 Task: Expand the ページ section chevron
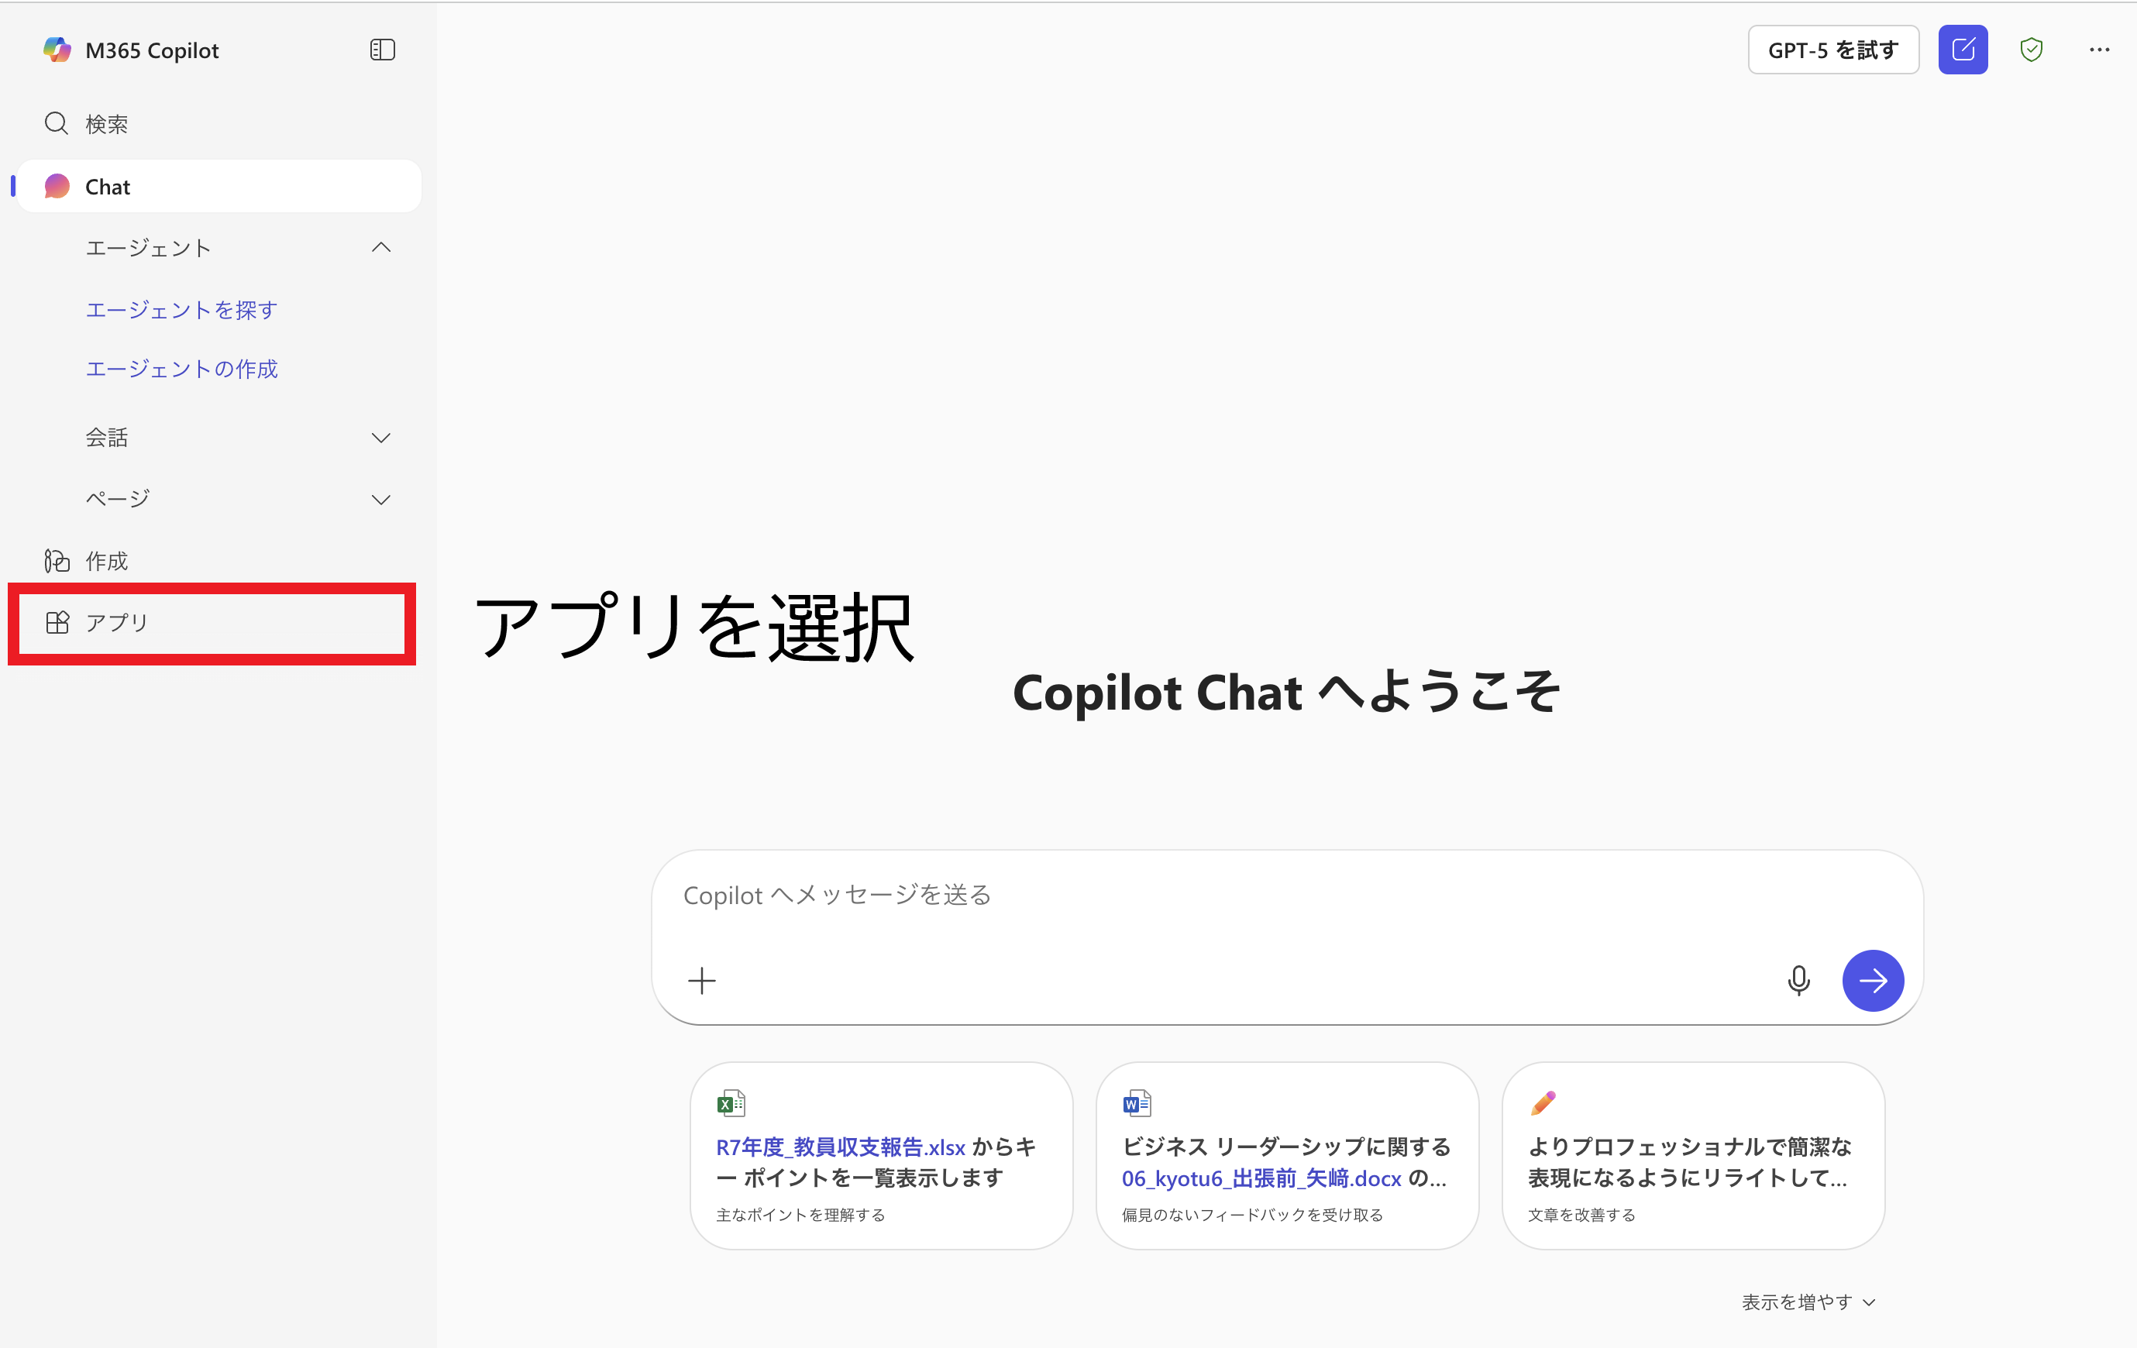(x=380, y=500)
